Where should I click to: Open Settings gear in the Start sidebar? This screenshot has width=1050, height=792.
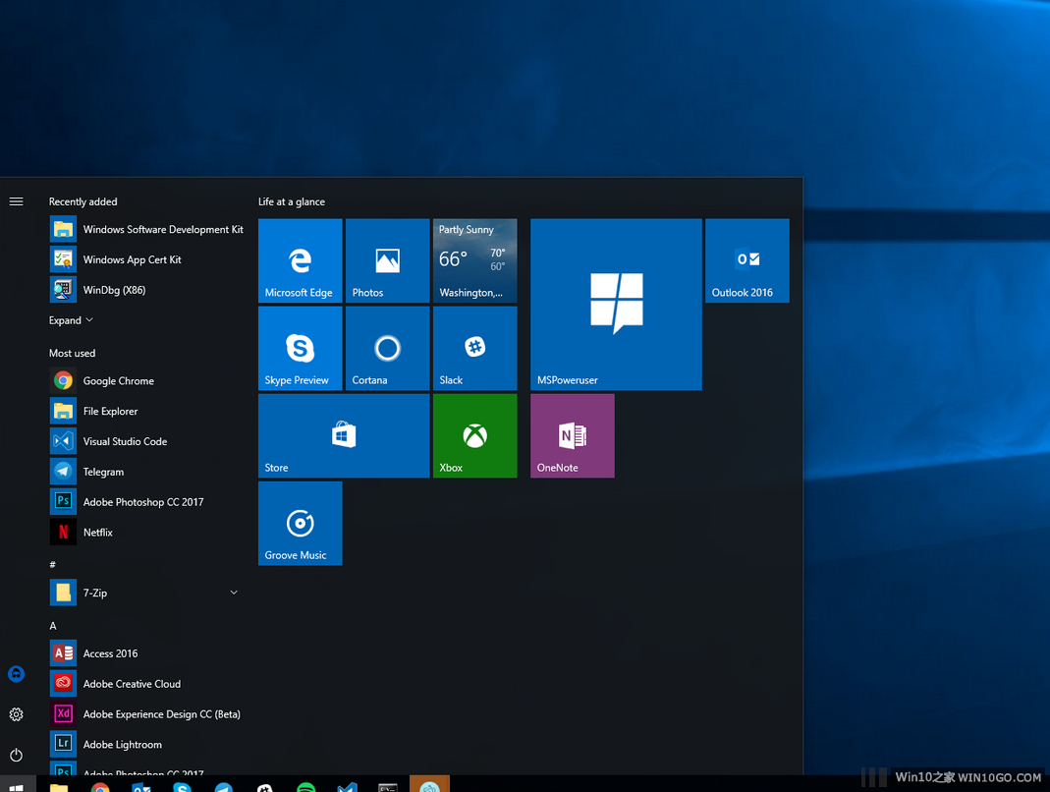[16, 714]
